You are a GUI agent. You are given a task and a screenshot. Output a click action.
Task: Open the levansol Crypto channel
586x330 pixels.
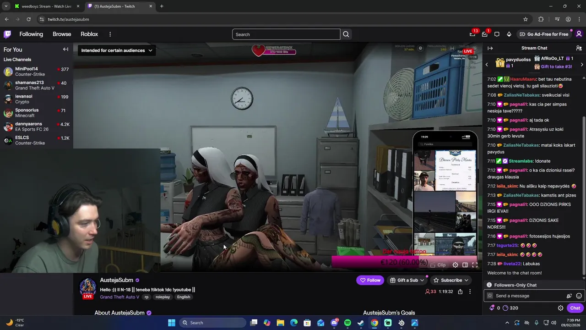click(37, 99)
